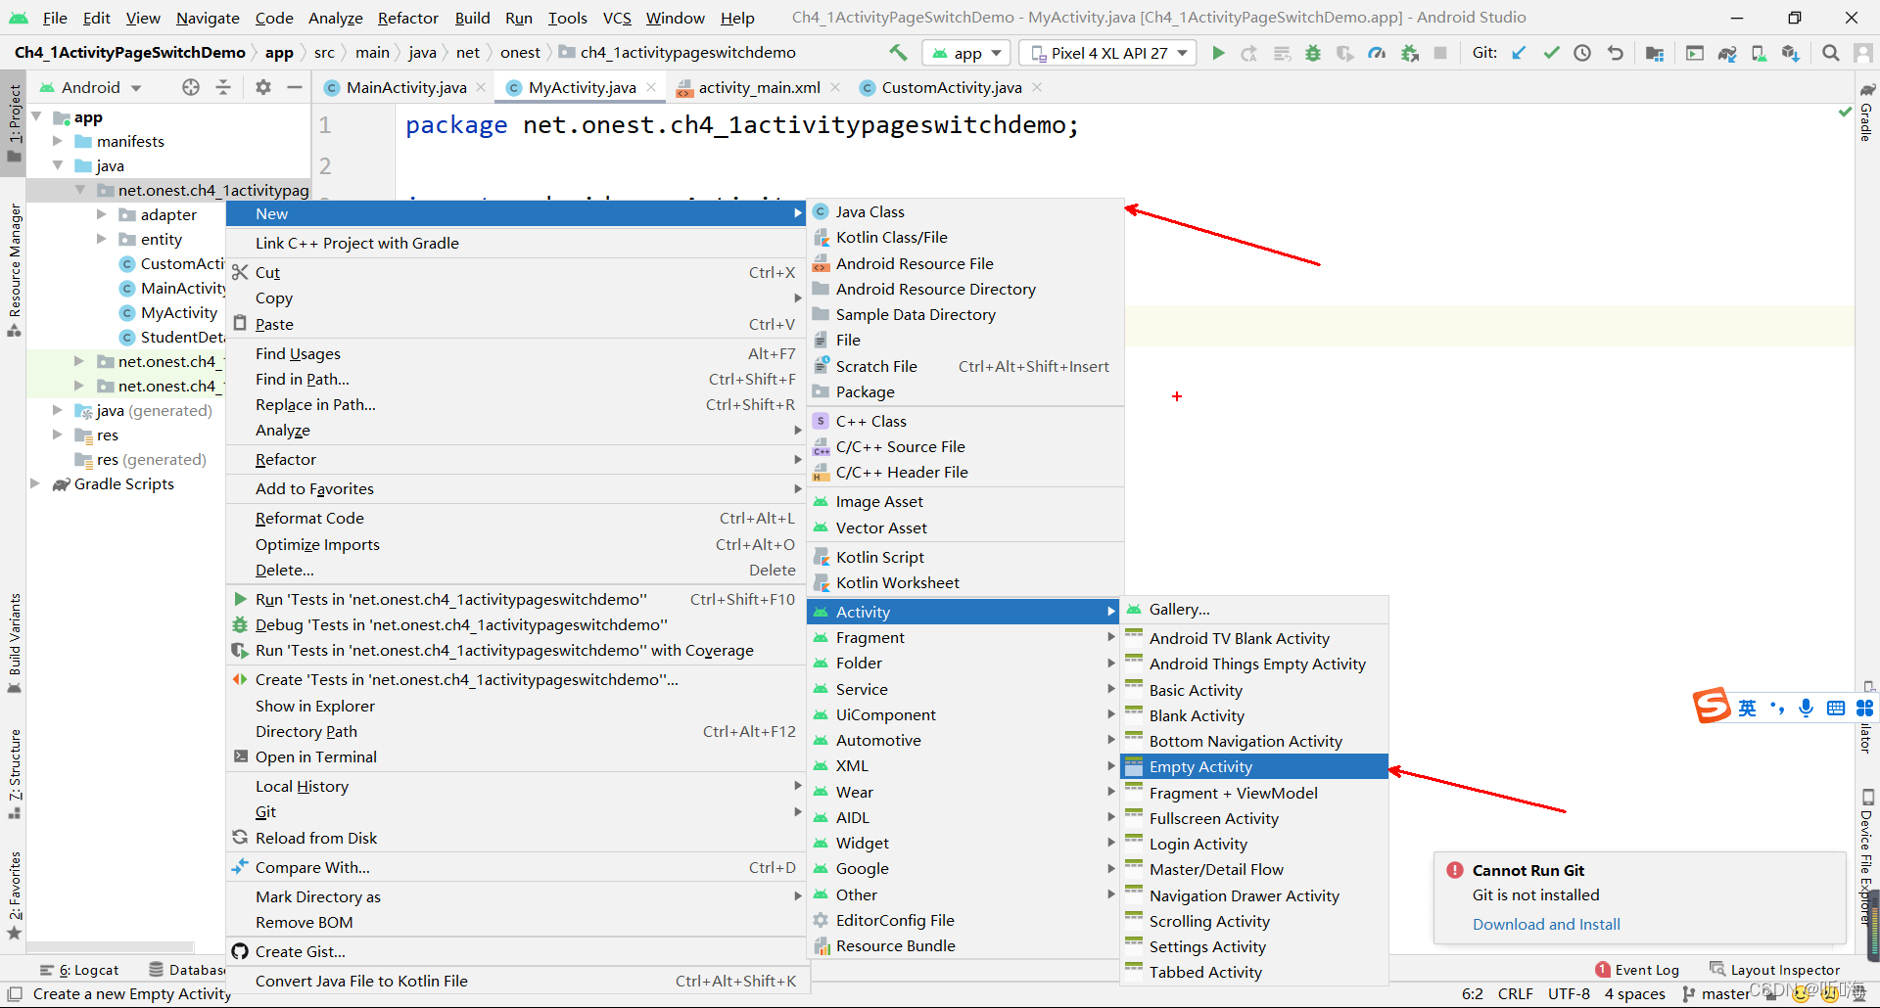
Task: Switch to the CustomActivity.java tab
Action: [951, 87]
